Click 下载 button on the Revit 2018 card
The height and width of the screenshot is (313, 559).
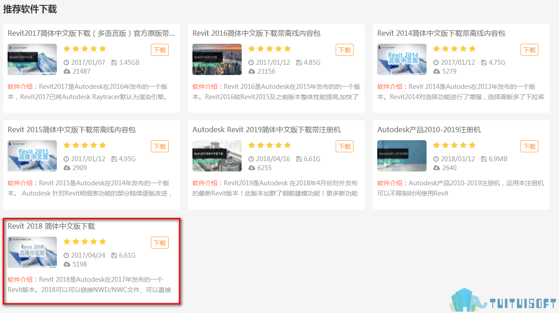[160, 243]
